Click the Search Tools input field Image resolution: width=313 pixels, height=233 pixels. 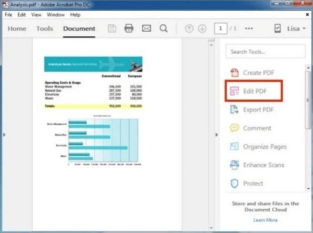[x=266, y=51]
